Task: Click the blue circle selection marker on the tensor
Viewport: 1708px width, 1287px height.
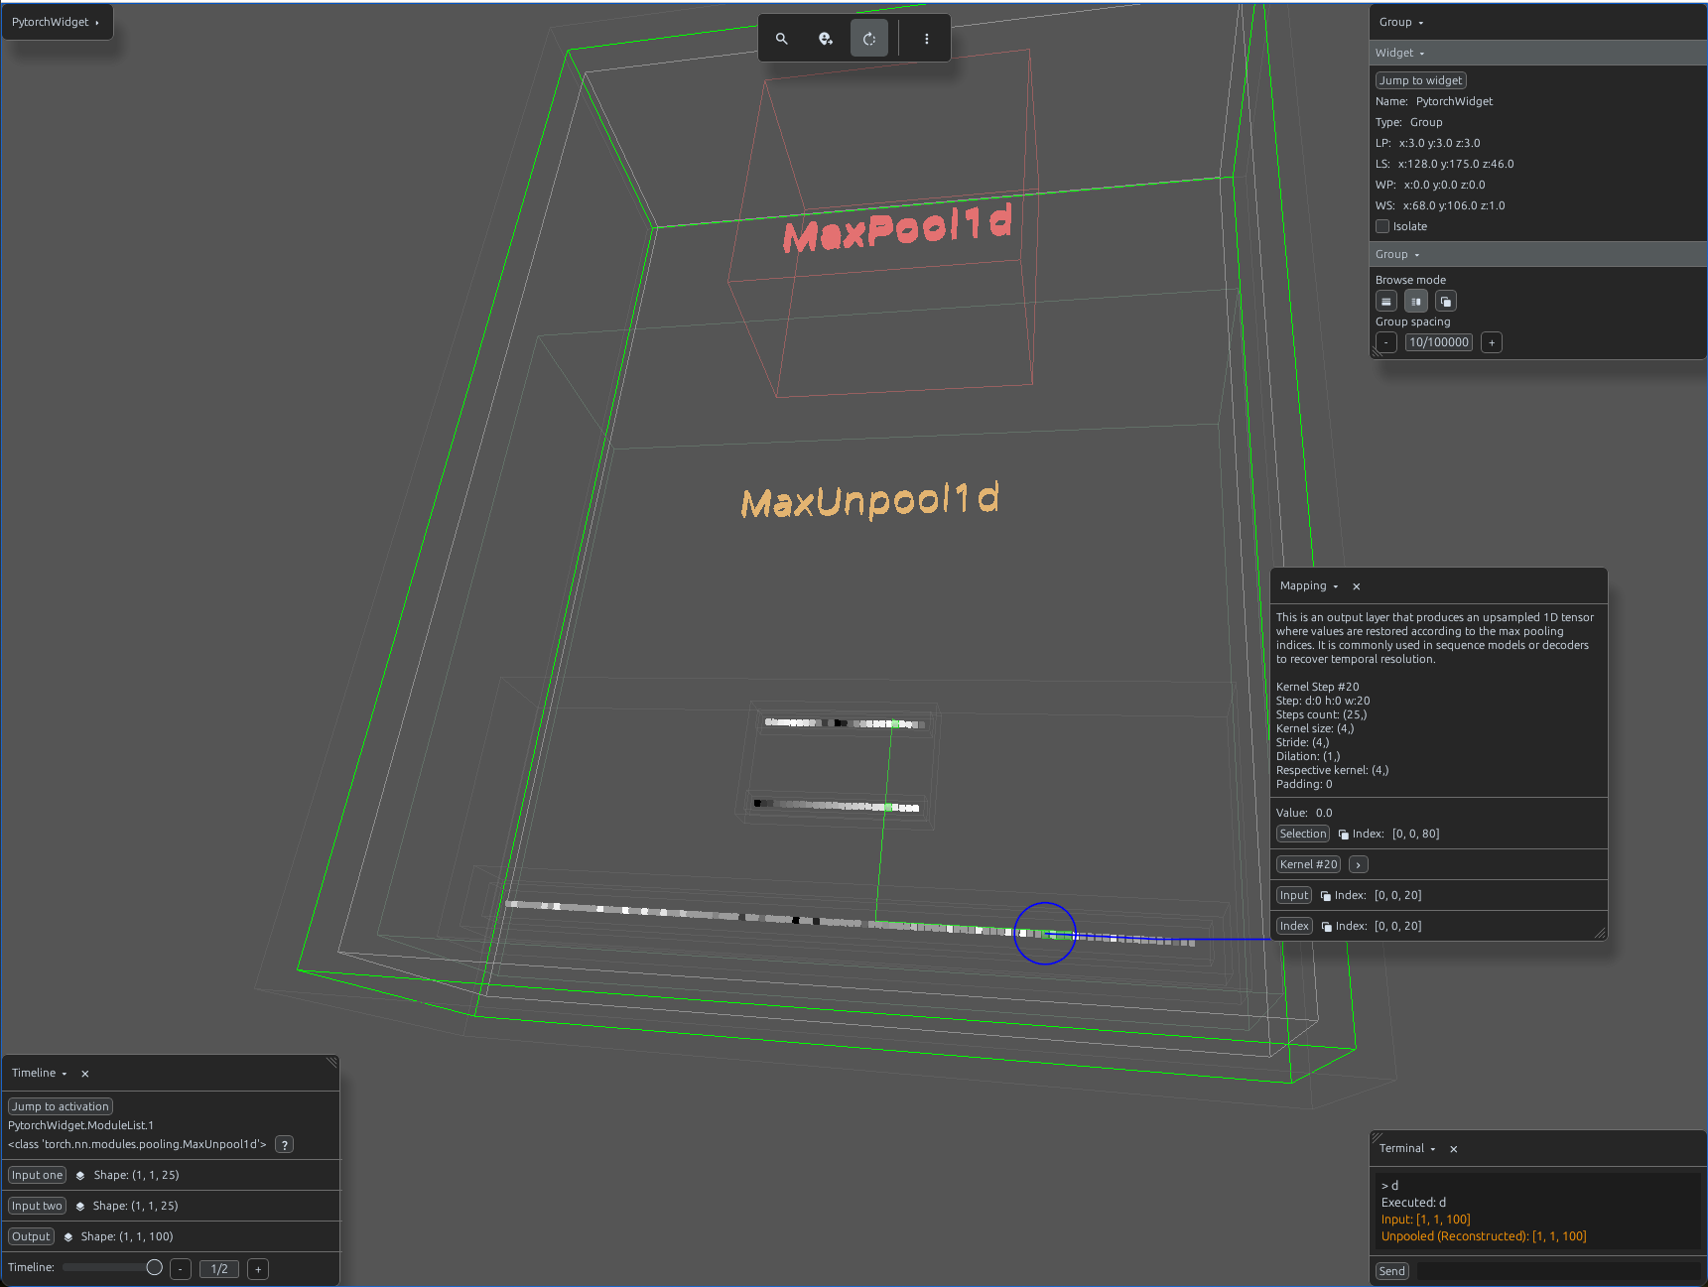Action: 1045,934
